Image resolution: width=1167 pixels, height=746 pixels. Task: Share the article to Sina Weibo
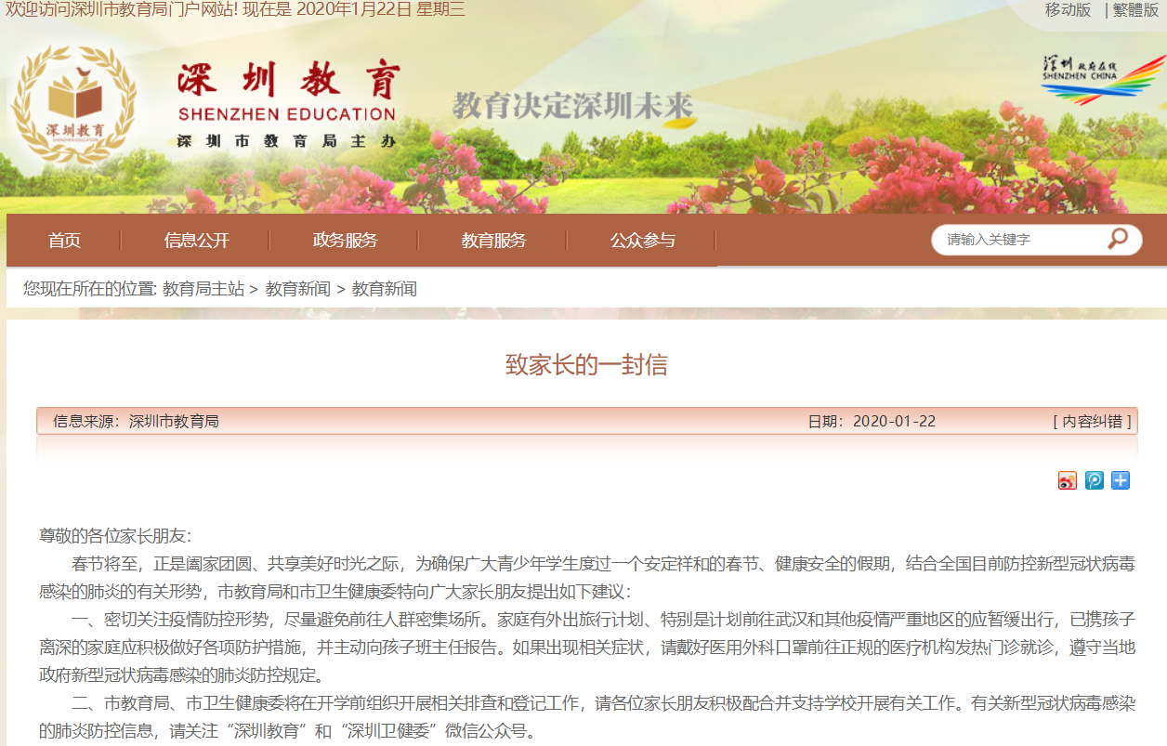click(x=1067, y=480)
